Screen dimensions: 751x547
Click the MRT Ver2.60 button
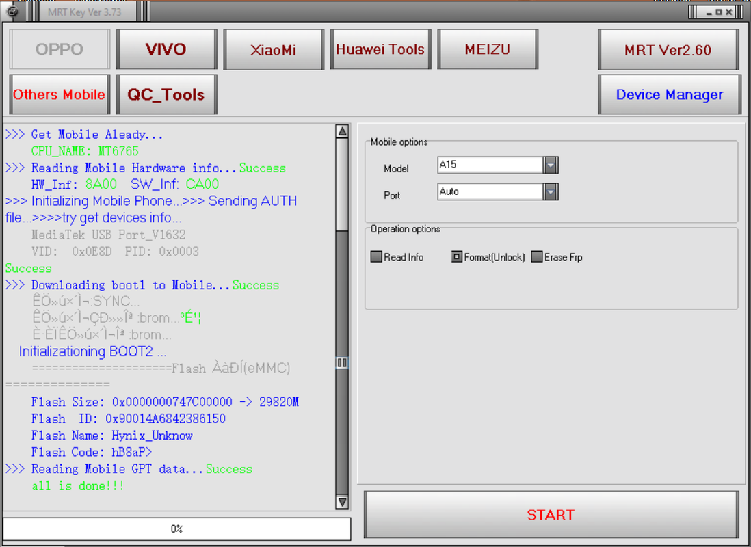point(668,49)
